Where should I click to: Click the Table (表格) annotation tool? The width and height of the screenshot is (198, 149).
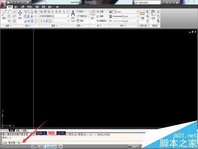click(x=80, y=21)
